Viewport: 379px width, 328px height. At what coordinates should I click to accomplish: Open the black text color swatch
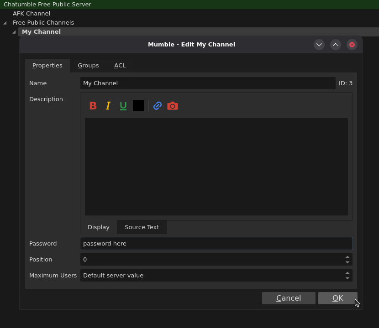(x=138, y=106)
